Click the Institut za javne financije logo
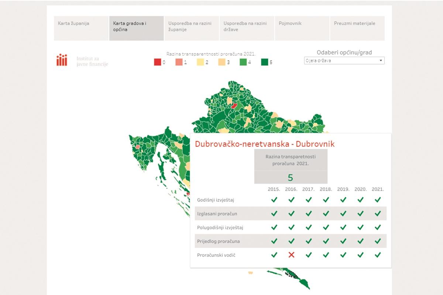Screen dimensions: 443x295 (x=82, y=60)
